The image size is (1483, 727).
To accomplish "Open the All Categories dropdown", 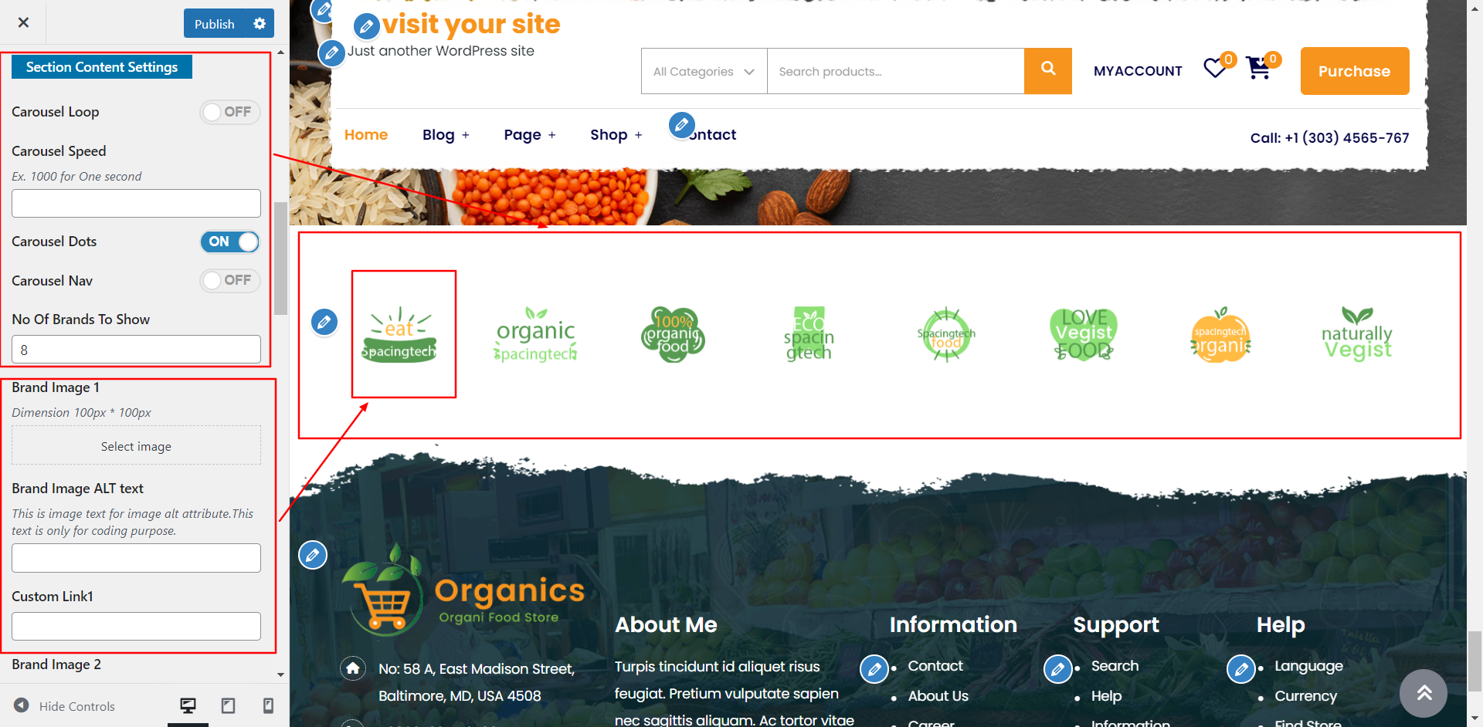I will [704, 71].
